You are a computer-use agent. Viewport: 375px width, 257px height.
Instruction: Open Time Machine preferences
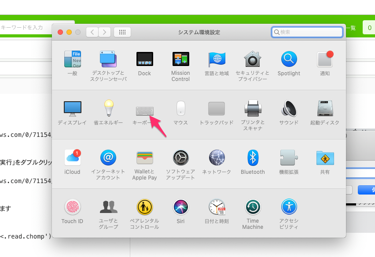(x=253, y=207)
